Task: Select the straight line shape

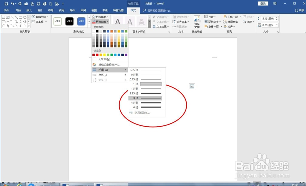Action: [x=12, y=17]
